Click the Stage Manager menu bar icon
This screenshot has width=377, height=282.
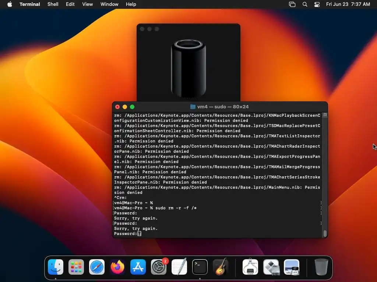tap(292, 4)
